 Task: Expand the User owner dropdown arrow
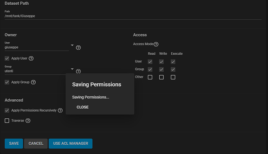[72, 45]
